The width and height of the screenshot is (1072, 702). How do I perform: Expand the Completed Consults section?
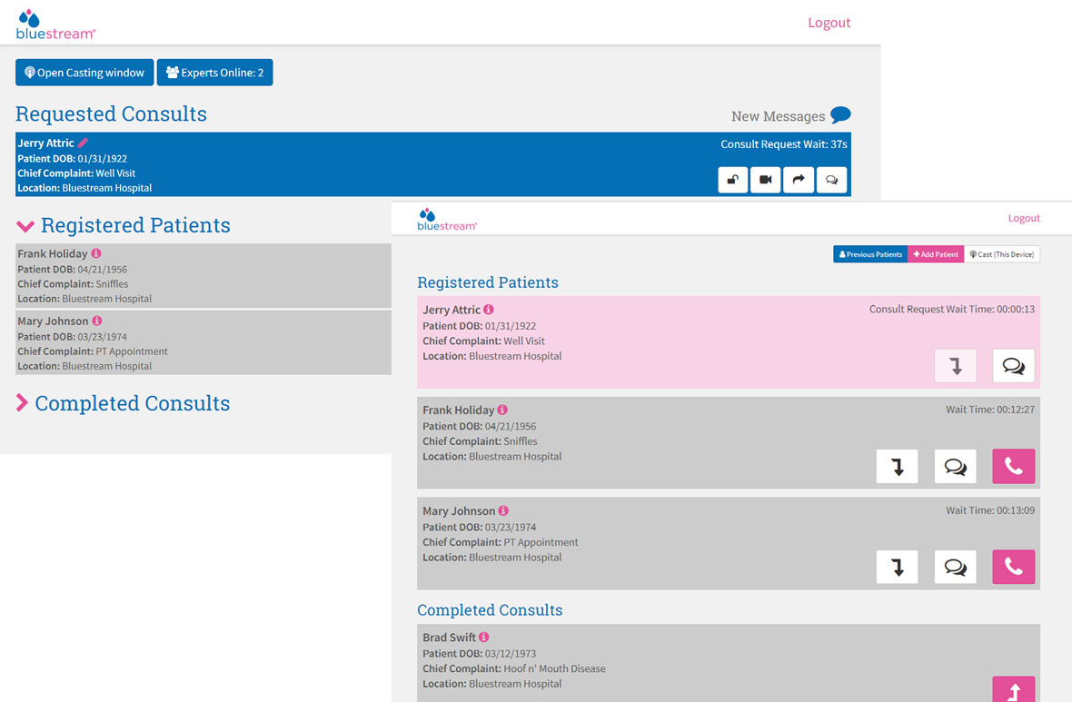[x=23, y=403]
